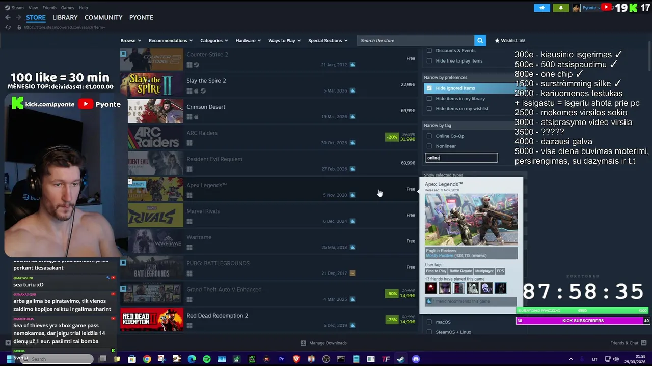Open Slay the Spire 2 store page
Image resolution: width=652 pixels, height=366 pixels.
tap(269, 85)
